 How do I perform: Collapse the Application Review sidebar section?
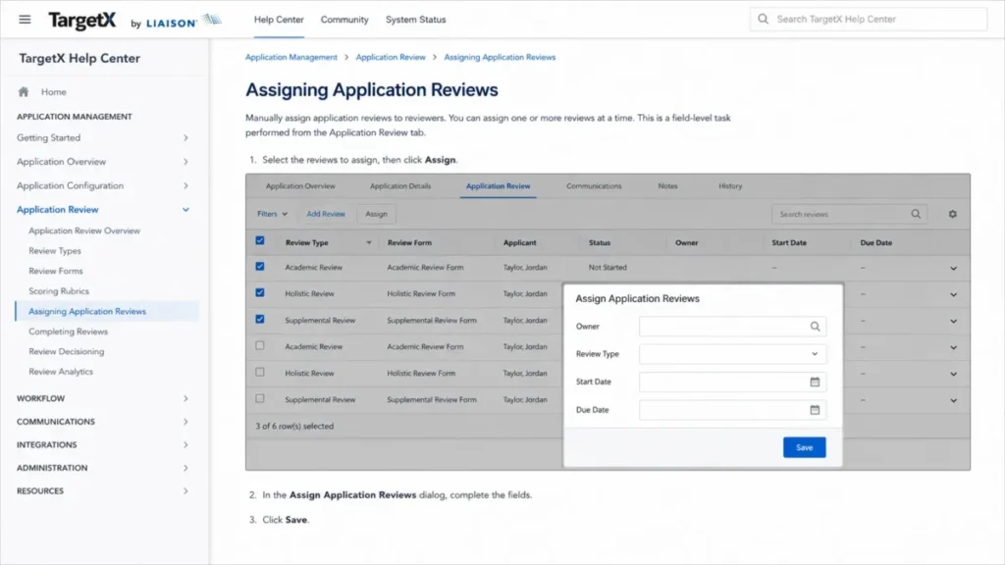click(185, 210)
